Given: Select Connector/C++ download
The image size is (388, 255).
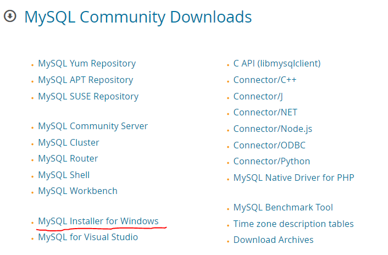Looking at the screenshot, I should (265, 80).
